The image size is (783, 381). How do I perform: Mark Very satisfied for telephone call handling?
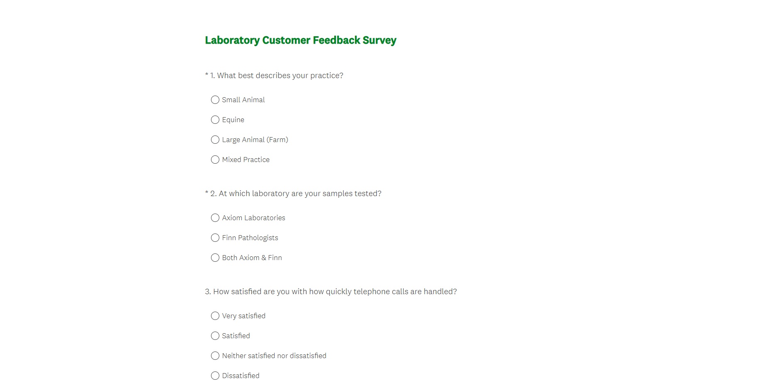coord(215,316)
